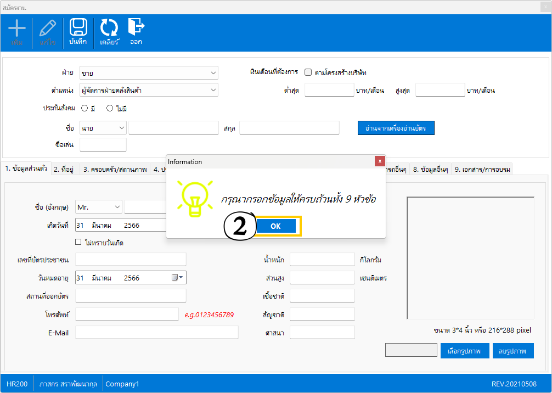552x393 pixels.
Task: Open the 9. เอกสาร/การอบรม tab
Action: tap(482, 170)
